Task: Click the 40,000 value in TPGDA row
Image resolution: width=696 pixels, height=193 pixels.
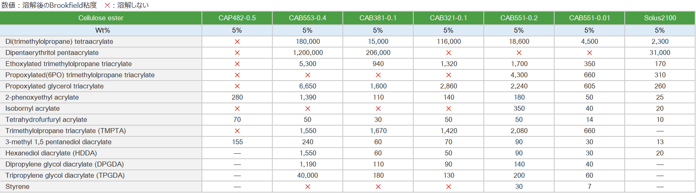Action: [308, 176]
